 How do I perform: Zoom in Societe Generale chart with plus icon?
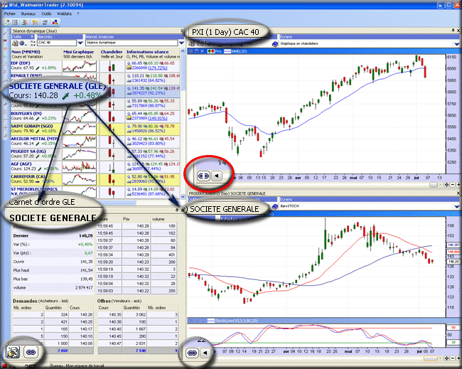pos(458,358)
